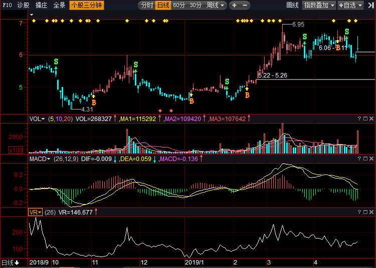The image size is (376, 268).
Task: Switch chart to 分时 intraday view
Action: (146, 5)
